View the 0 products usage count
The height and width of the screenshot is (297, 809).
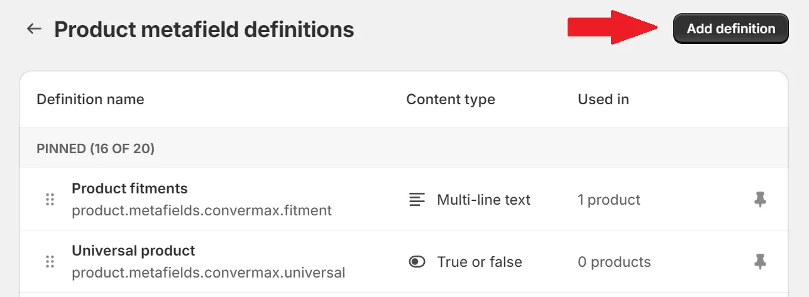(x=614, y=262)
